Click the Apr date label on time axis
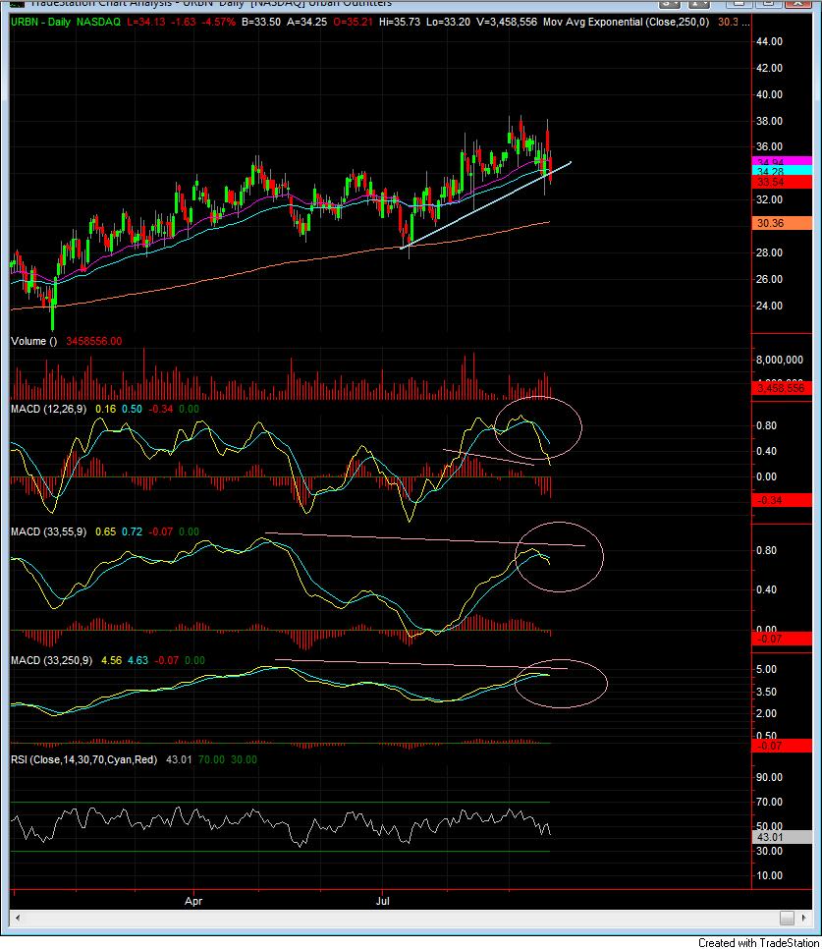Screen dimensions: 822x949 click(x=193, y=901)
